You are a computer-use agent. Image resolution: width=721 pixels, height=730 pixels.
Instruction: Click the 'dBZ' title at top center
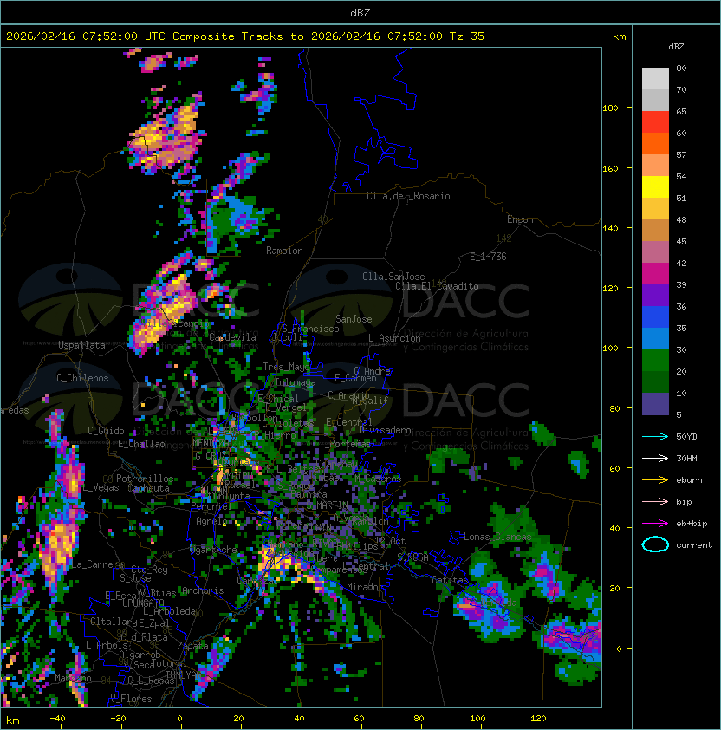click(x=360, y=12)
